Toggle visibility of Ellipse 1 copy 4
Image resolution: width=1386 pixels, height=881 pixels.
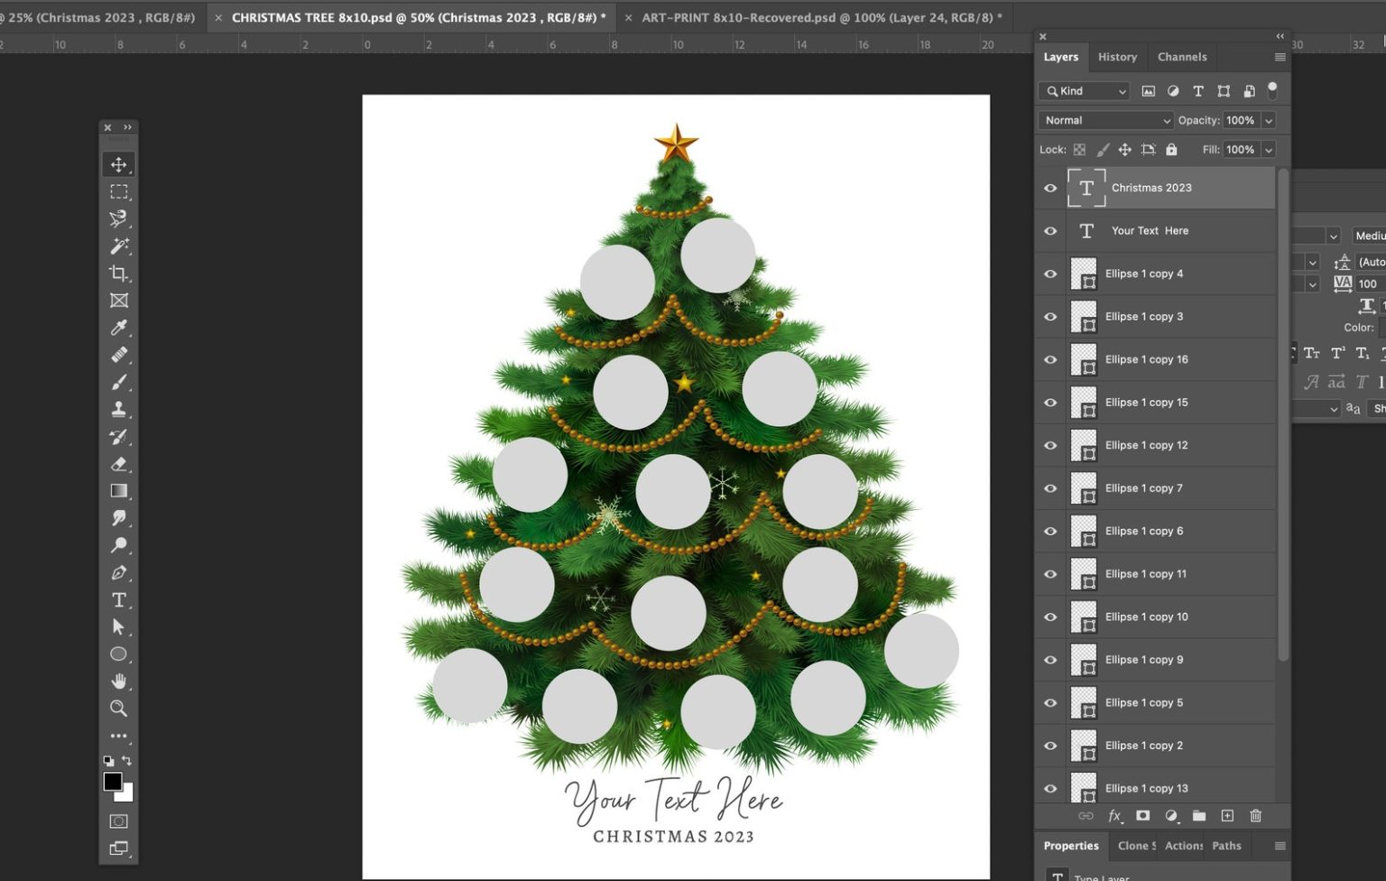pos(1049,274)
